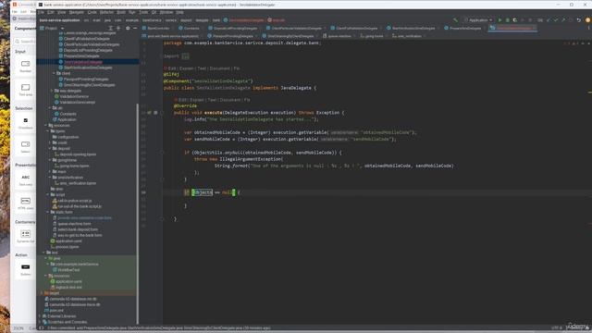Viewport: 592px width, 333px height.
Task: Switch to ClientFullValidationDelegate editor tab
Action: [x=356, y=29]
